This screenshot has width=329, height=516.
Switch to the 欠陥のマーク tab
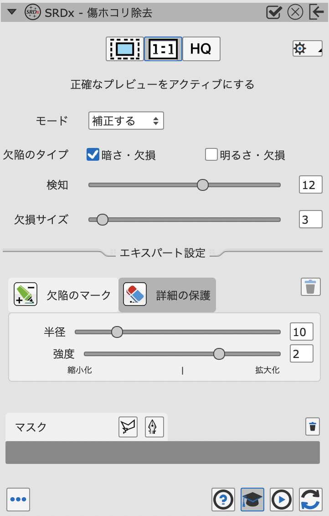point(63,295)
